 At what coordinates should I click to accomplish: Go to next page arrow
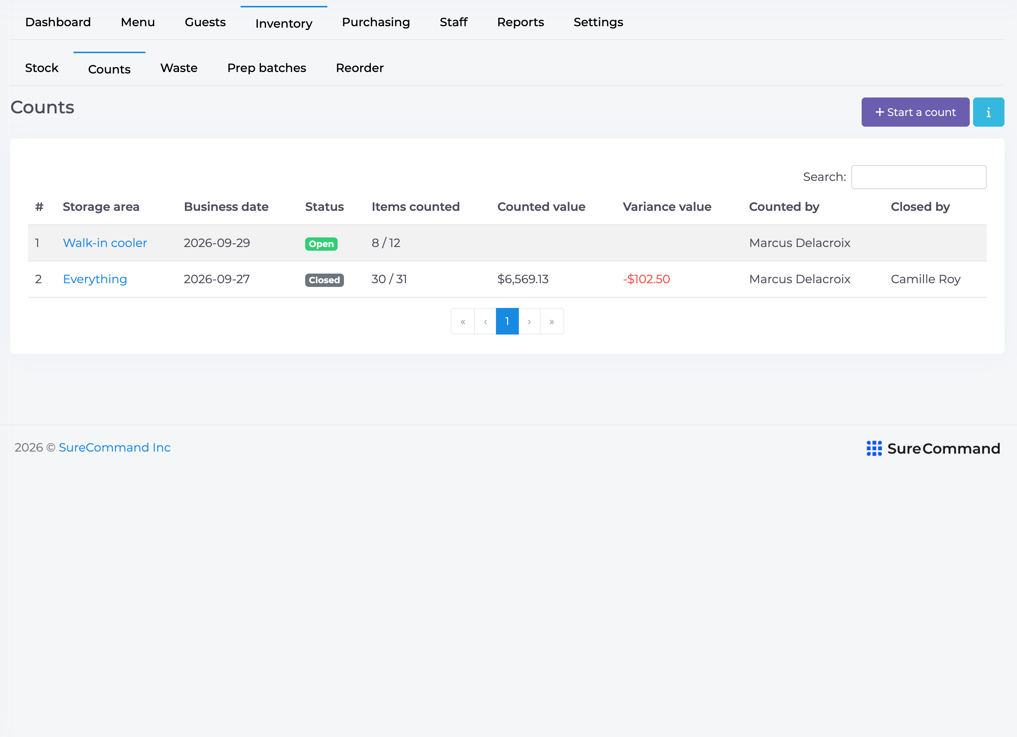[x=529, y=321]
